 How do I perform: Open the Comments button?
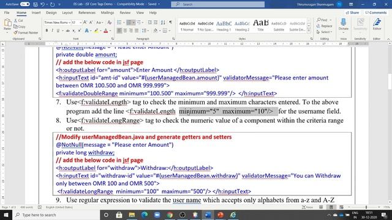[375, 12]
